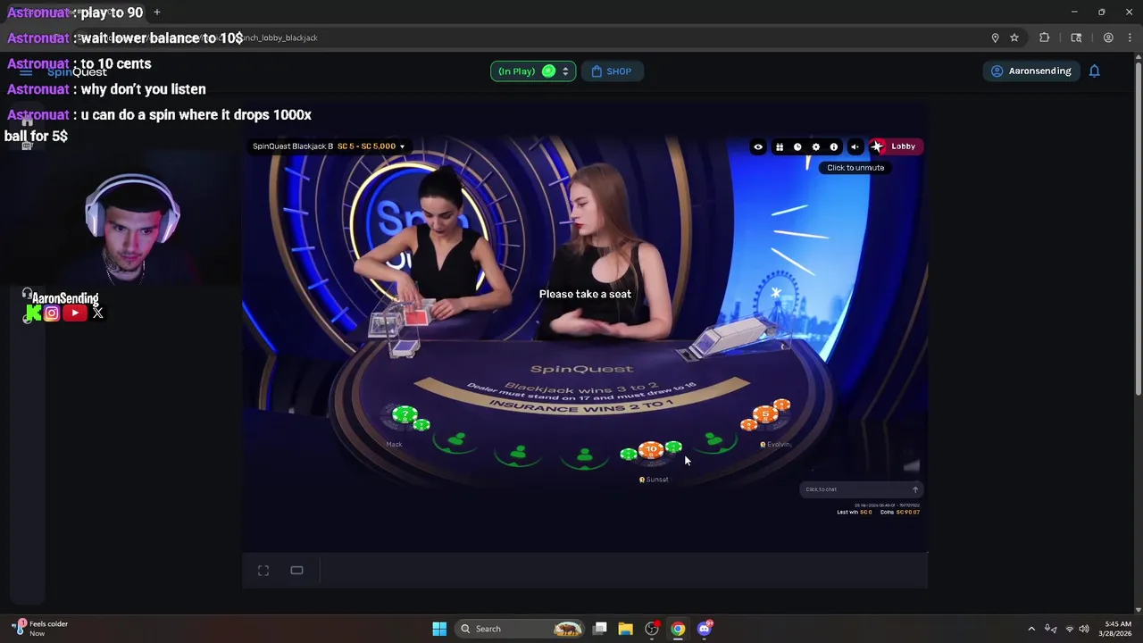Screen dimensions: 1143x643
Task: Open the multi-table grid icon
Action: [x=780, y=146]
